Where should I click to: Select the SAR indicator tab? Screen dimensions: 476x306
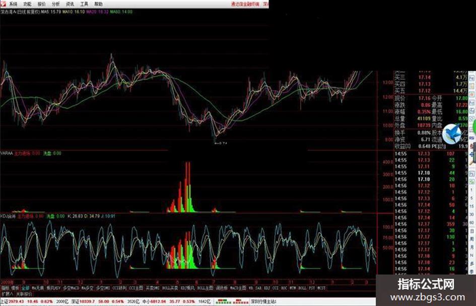pos(258,288)
